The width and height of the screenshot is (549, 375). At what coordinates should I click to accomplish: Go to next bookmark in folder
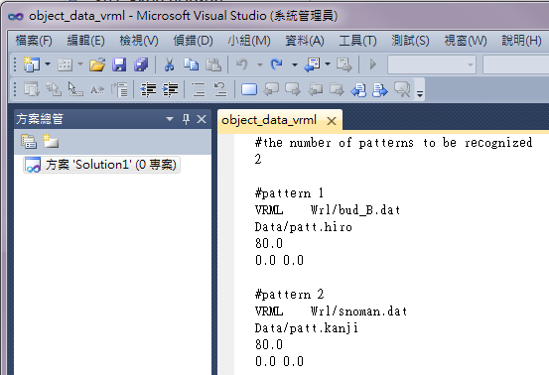click(x=337, y=90)
